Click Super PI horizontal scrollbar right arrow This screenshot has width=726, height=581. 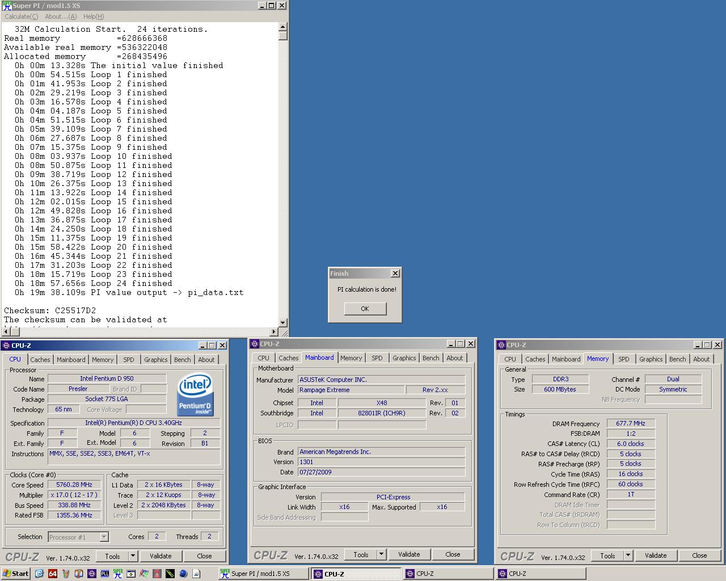tap(275, 331)
